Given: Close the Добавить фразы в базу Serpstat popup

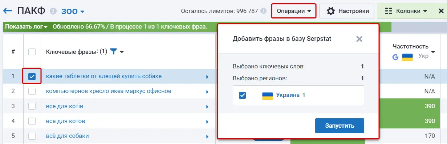Looking at the screenshot, I should point(359,39).
